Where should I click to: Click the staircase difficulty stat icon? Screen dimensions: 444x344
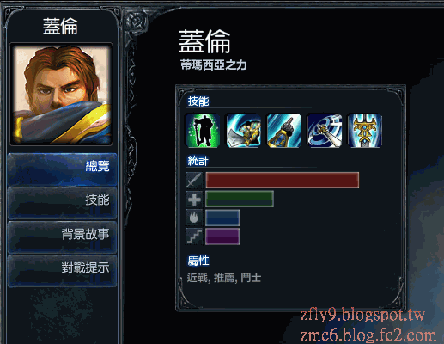[x=194, y=236]
